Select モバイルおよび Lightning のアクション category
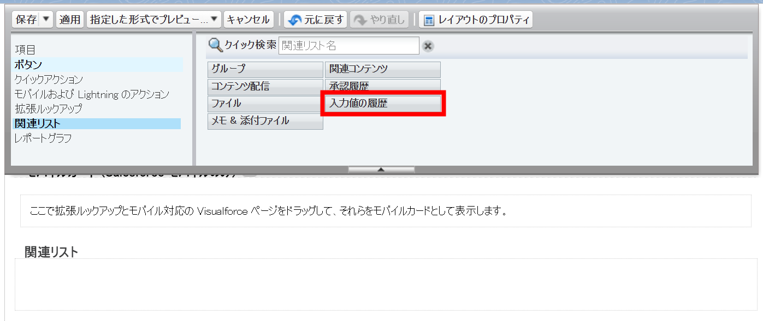The height and width of the screenshot is (321, 763). click(92, 94)
